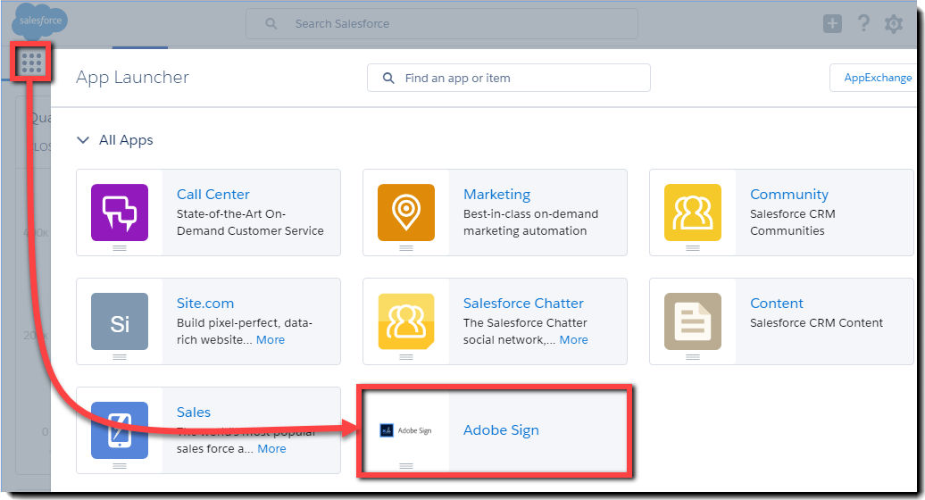Image resolution: width=925 pixels, height=500 pixels.
Task: Open the Community app icon
Action: 693,212
